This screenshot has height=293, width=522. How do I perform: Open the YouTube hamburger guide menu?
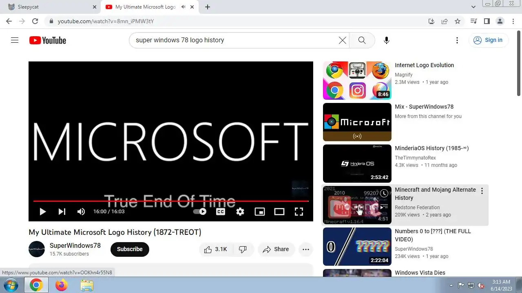[x=15, y=40]
